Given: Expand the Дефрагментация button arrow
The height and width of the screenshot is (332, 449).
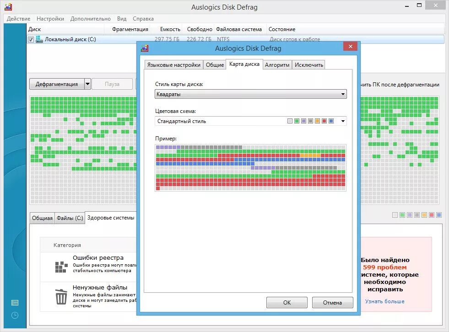Looking at the screenshot, I should point(87,84).
